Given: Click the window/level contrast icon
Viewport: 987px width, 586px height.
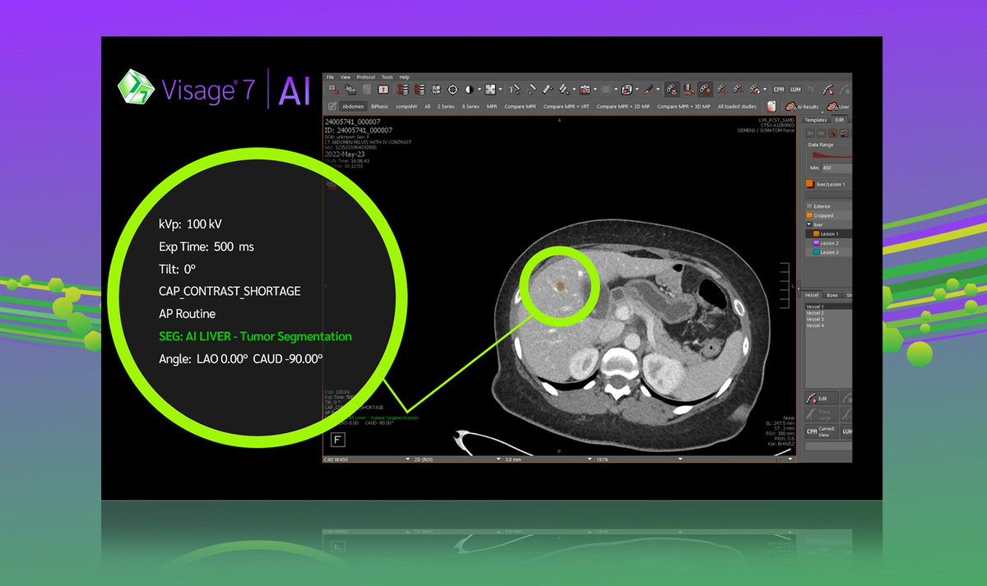Looking at the screenshot, I should 469,90.
